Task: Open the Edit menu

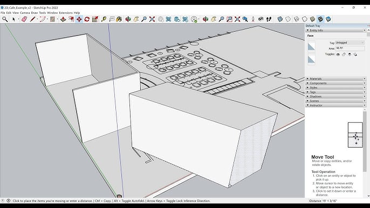Action: (9, 13)
